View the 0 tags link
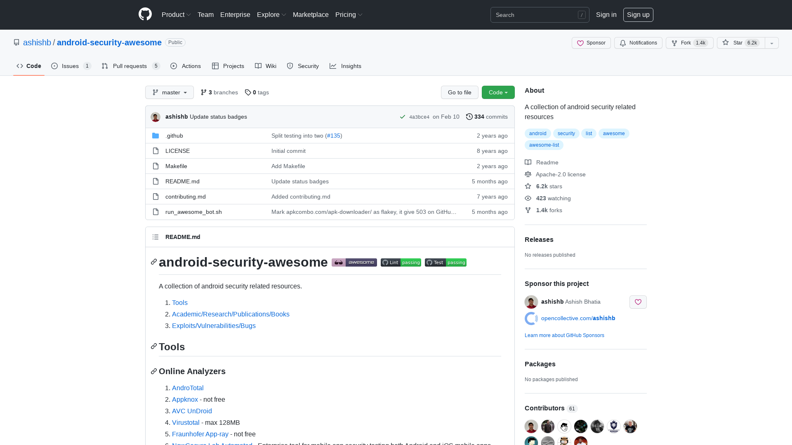 [x=257, y=92]
